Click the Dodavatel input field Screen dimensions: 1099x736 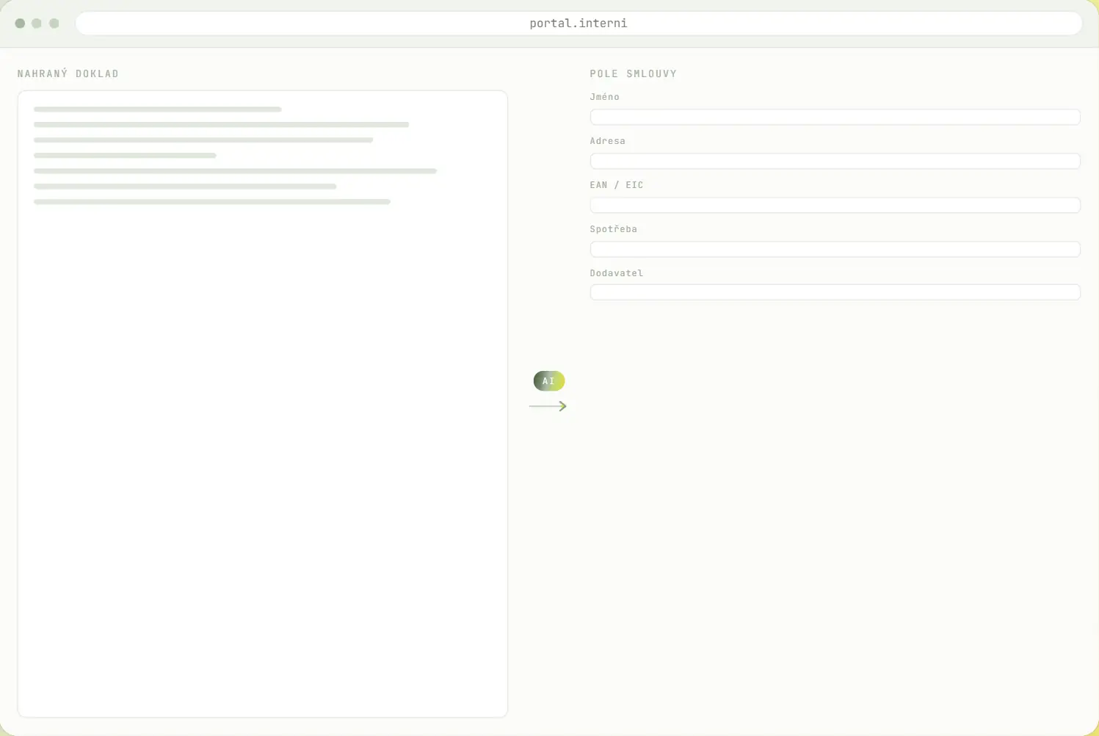pos(835,292)
